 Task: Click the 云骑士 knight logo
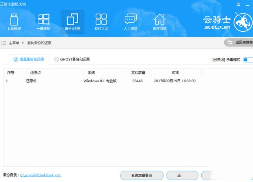pyautogui.click(x=243, y=22)
